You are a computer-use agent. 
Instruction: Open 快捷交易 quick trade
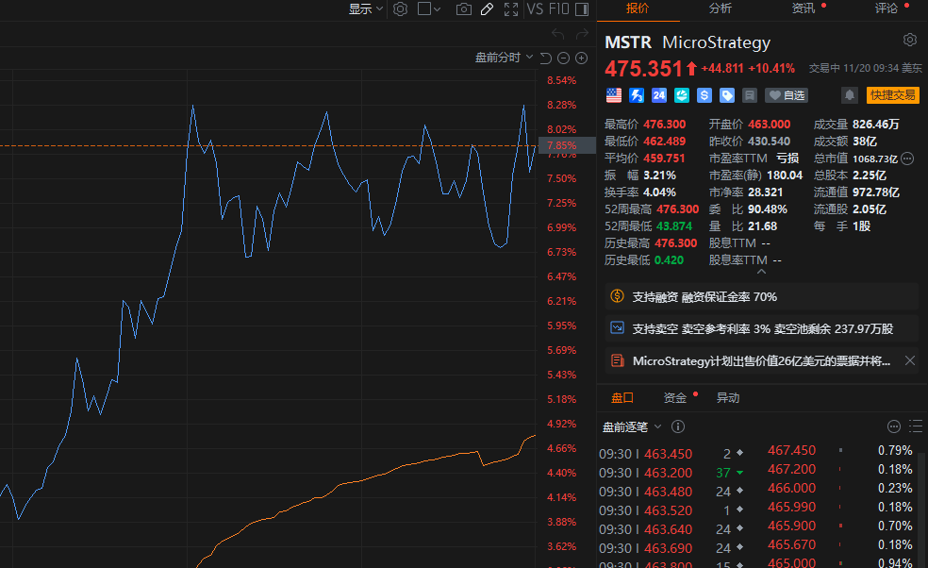tap(892, 95)
